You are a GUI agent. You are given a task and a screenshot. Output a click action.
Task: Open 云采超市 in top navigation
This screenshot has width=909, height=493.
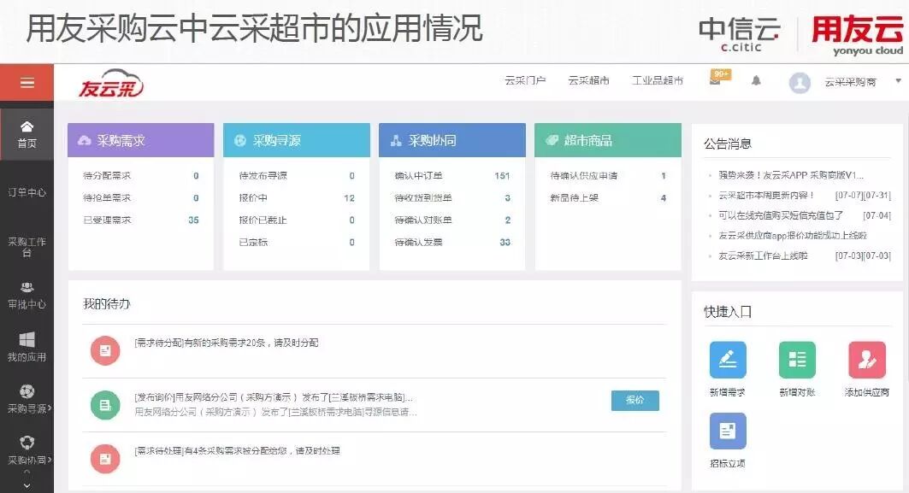(588, 80)
